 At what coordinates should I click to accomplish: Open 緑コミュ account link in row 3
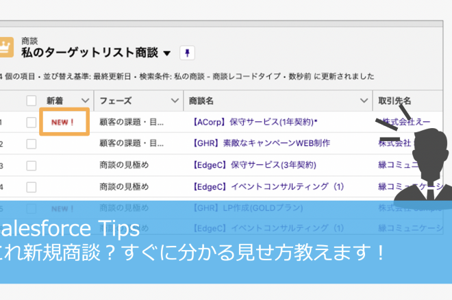(x=398, y=165)
